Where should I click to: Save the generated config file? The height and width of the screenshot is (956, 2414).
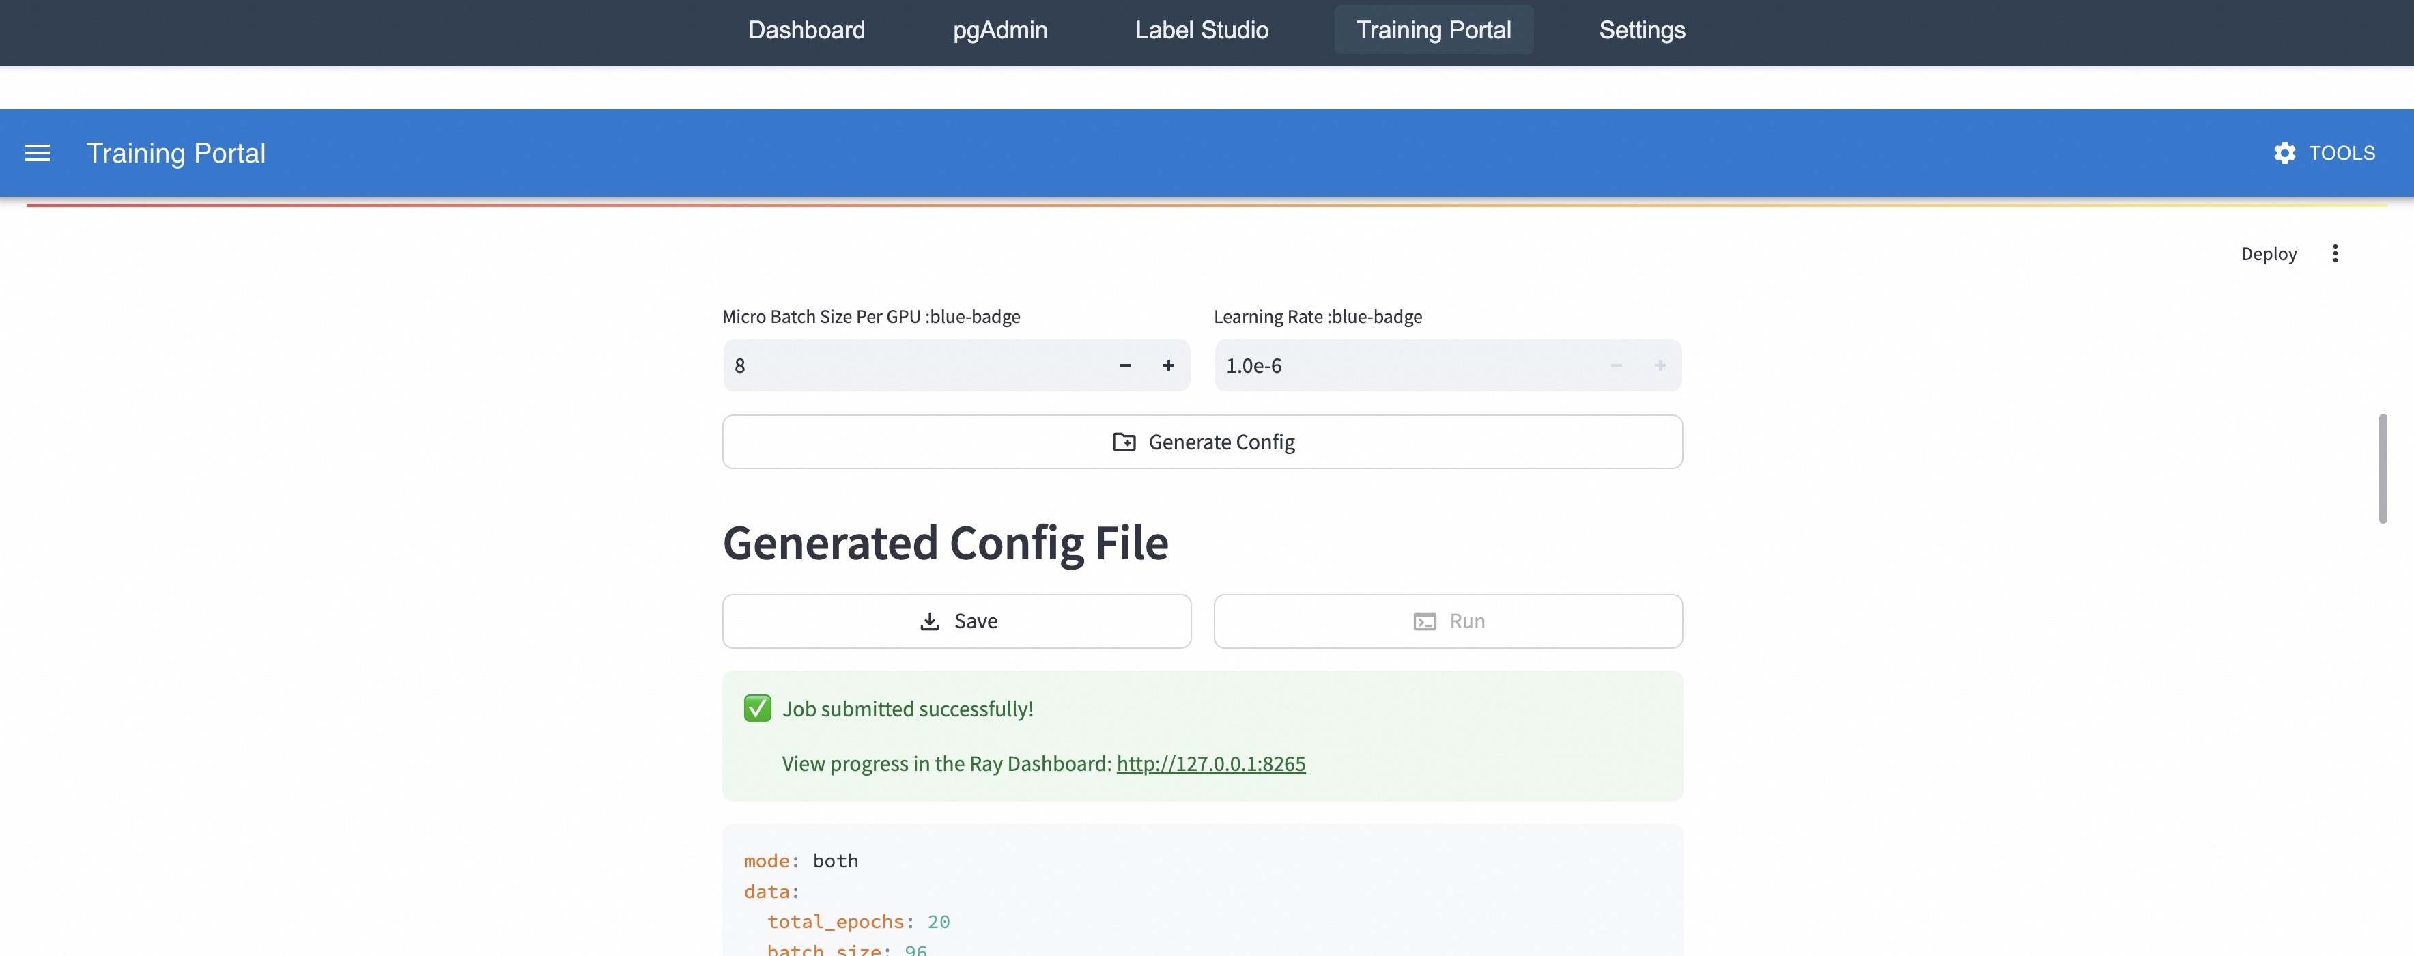956,621
